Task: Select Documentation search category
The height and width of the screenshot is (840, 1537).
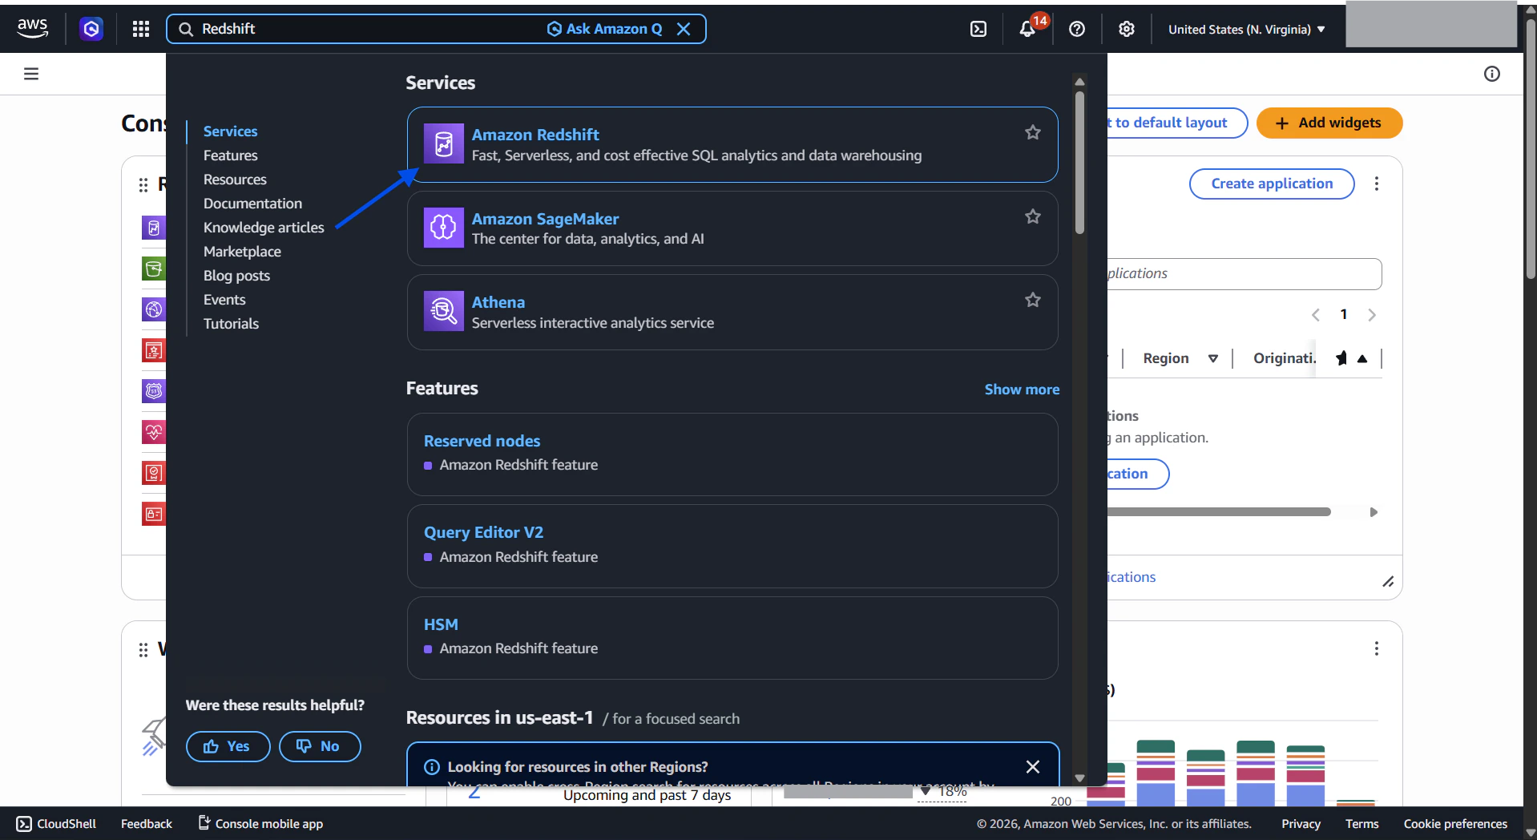Action: [x=252, y=204]
